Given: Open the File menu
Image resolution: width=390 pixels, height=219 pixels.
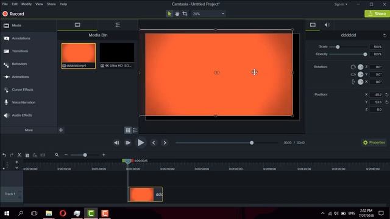Looking at the screenshot, I should coord(5,4).
